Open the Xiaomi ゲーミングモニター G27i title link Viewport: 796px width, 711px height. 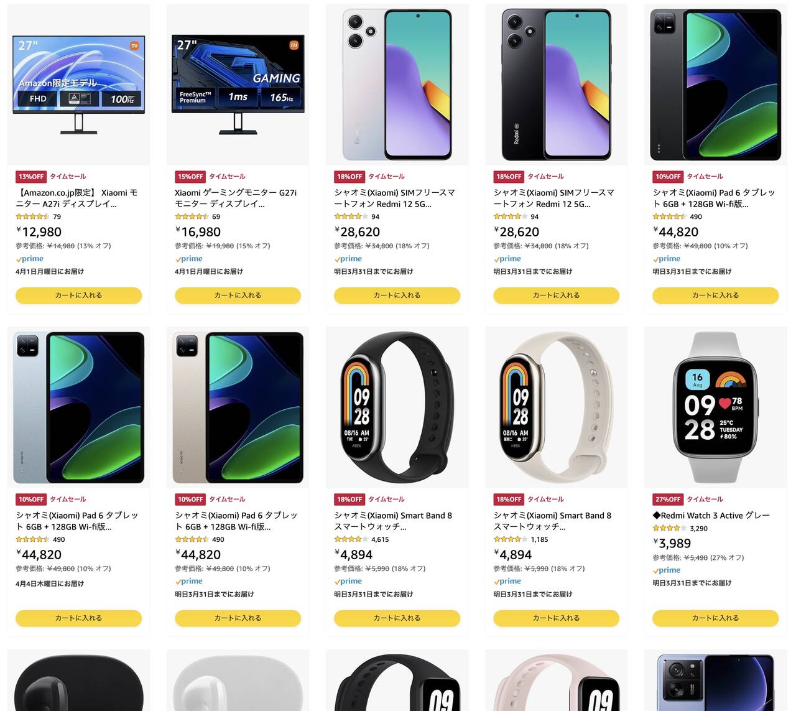pos(236,198)
